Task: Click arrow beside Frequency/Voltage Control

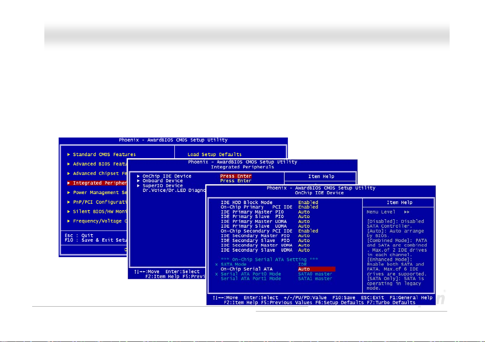Action: coord(69,221)
